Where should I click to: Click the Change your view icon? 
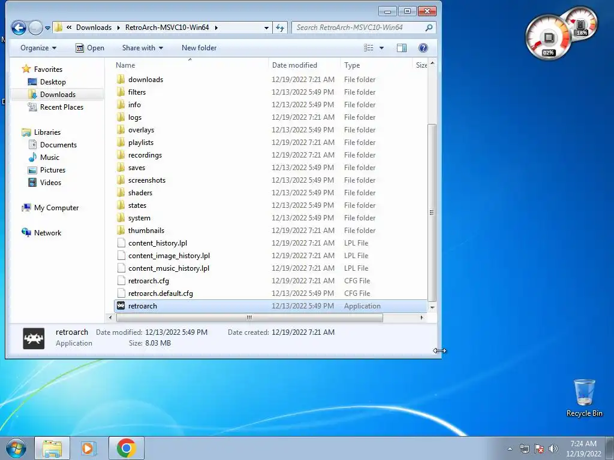point(369,48)
